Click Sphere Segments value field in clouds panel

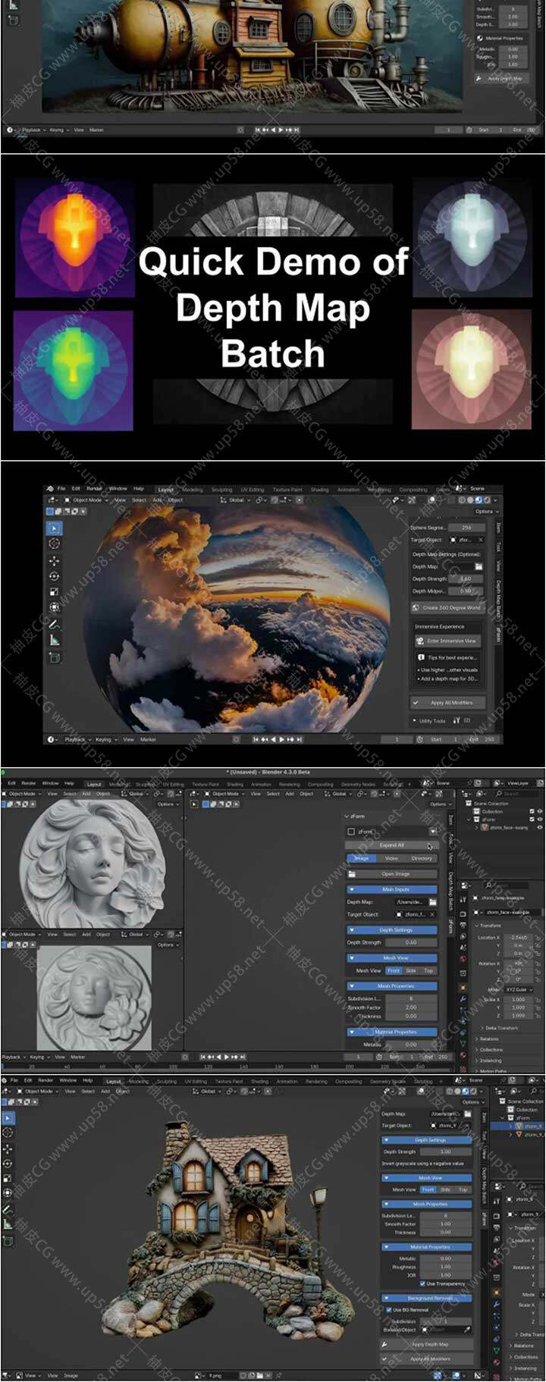(x=466, y=528)
